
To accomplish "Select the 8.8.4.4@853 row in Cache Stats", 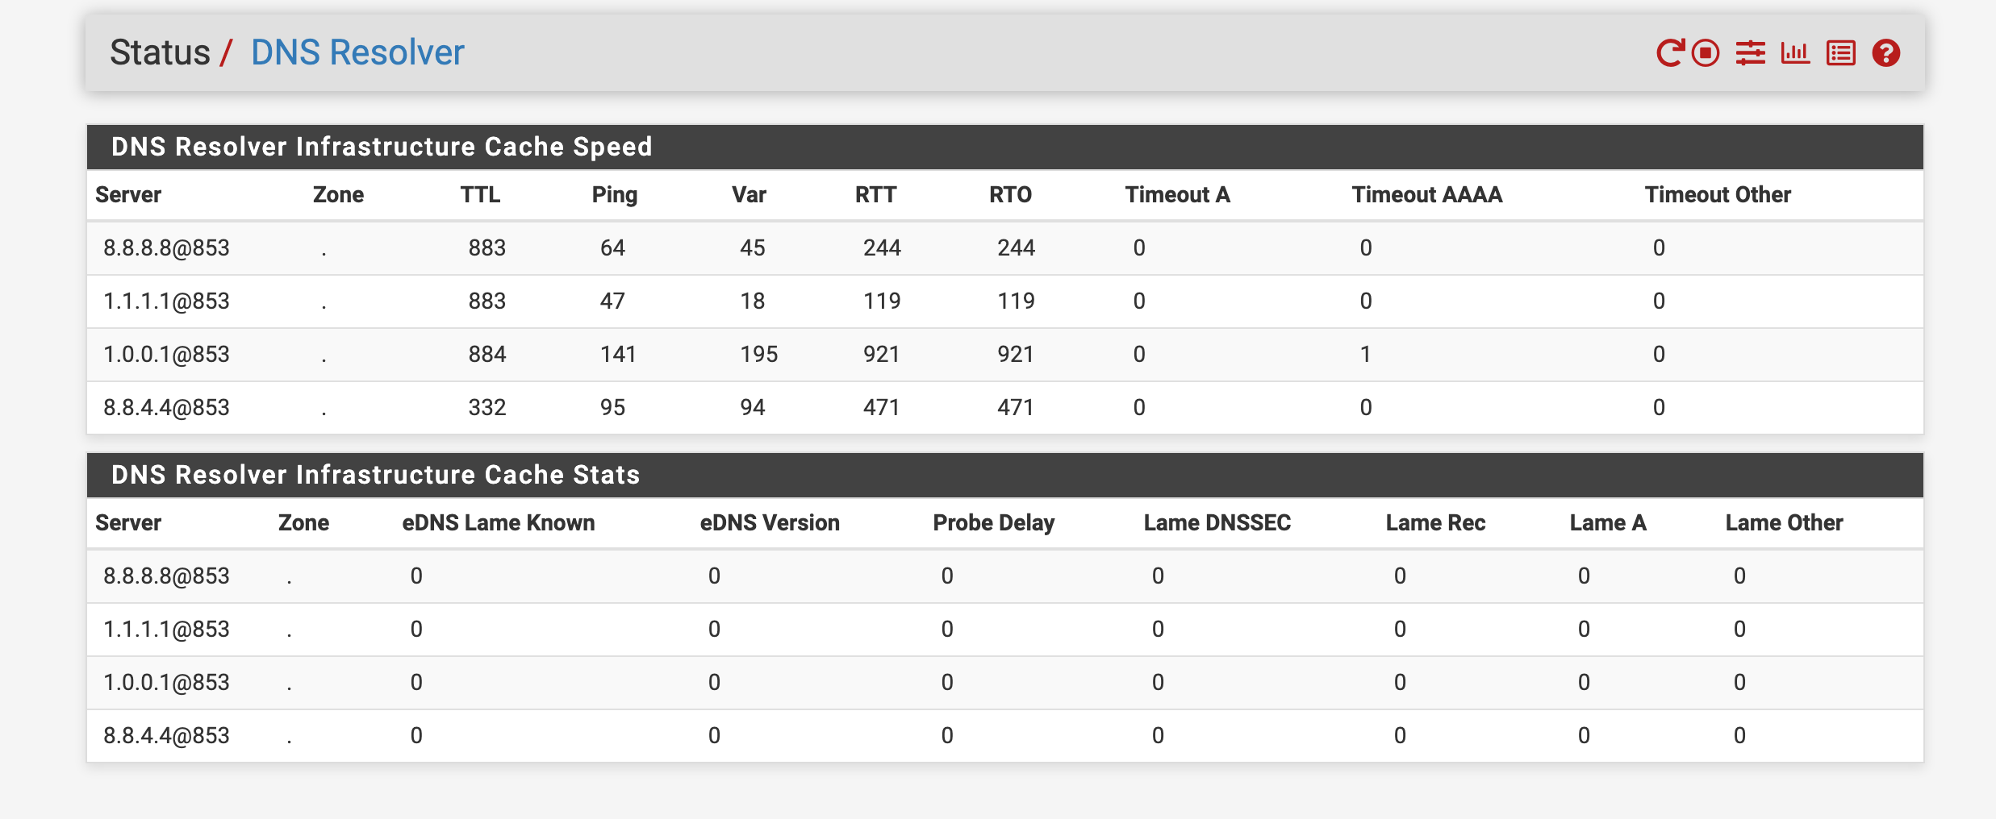I will point(1005,735).
